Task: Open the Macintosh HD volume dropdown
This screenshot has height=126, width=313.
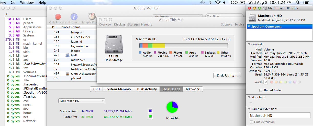Action: point(82,101)
